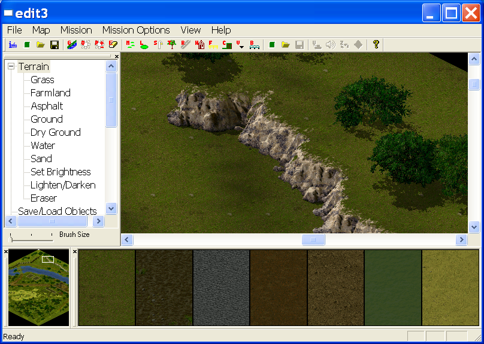Select the B bridge toolbar icon
The width and height of the screenshot is (484, 344).
[x=255, y=45]
